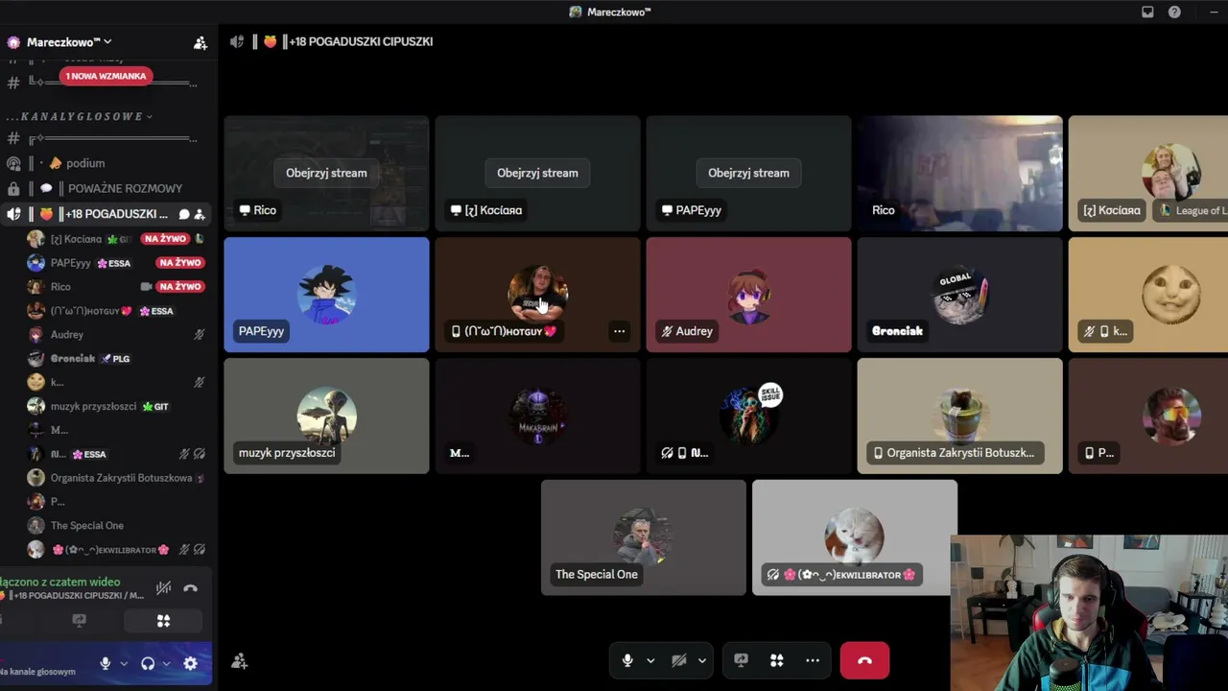Open three-dot menu on HOTGUY's tile
The height and width of the screenshot is (691, 1228).
619,331
